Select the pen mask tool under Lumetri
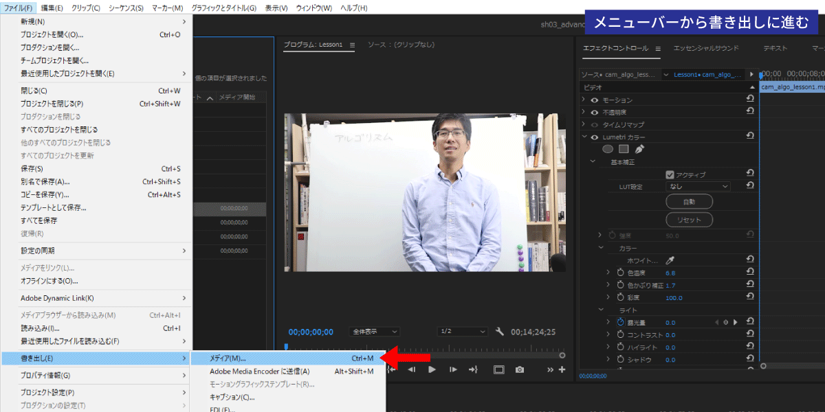 [x=639, y=148]
